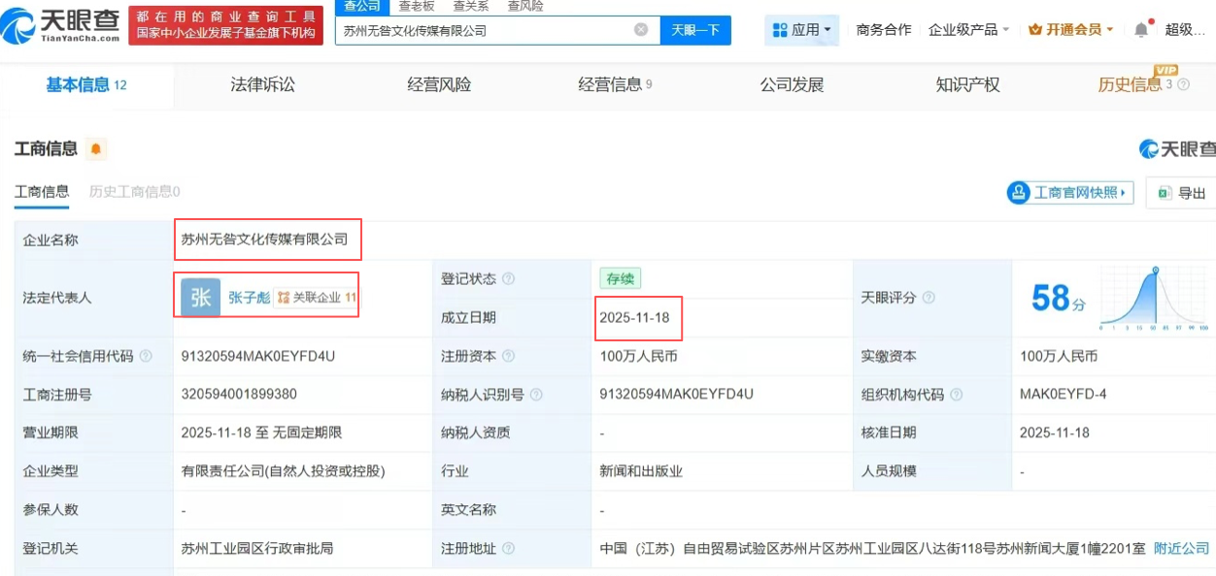Viewport: 1216px width, 576px height.
Task: Click the 关联企业 icon next to 张子彪
Action: point(284,298)
